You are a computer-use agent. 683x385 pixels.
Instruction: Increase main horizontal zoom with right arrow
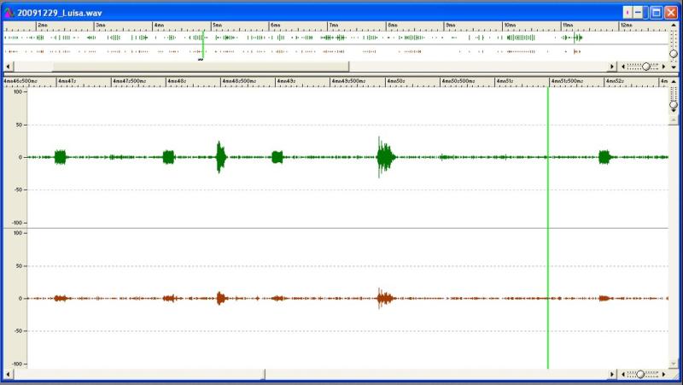tap(664, 374)
